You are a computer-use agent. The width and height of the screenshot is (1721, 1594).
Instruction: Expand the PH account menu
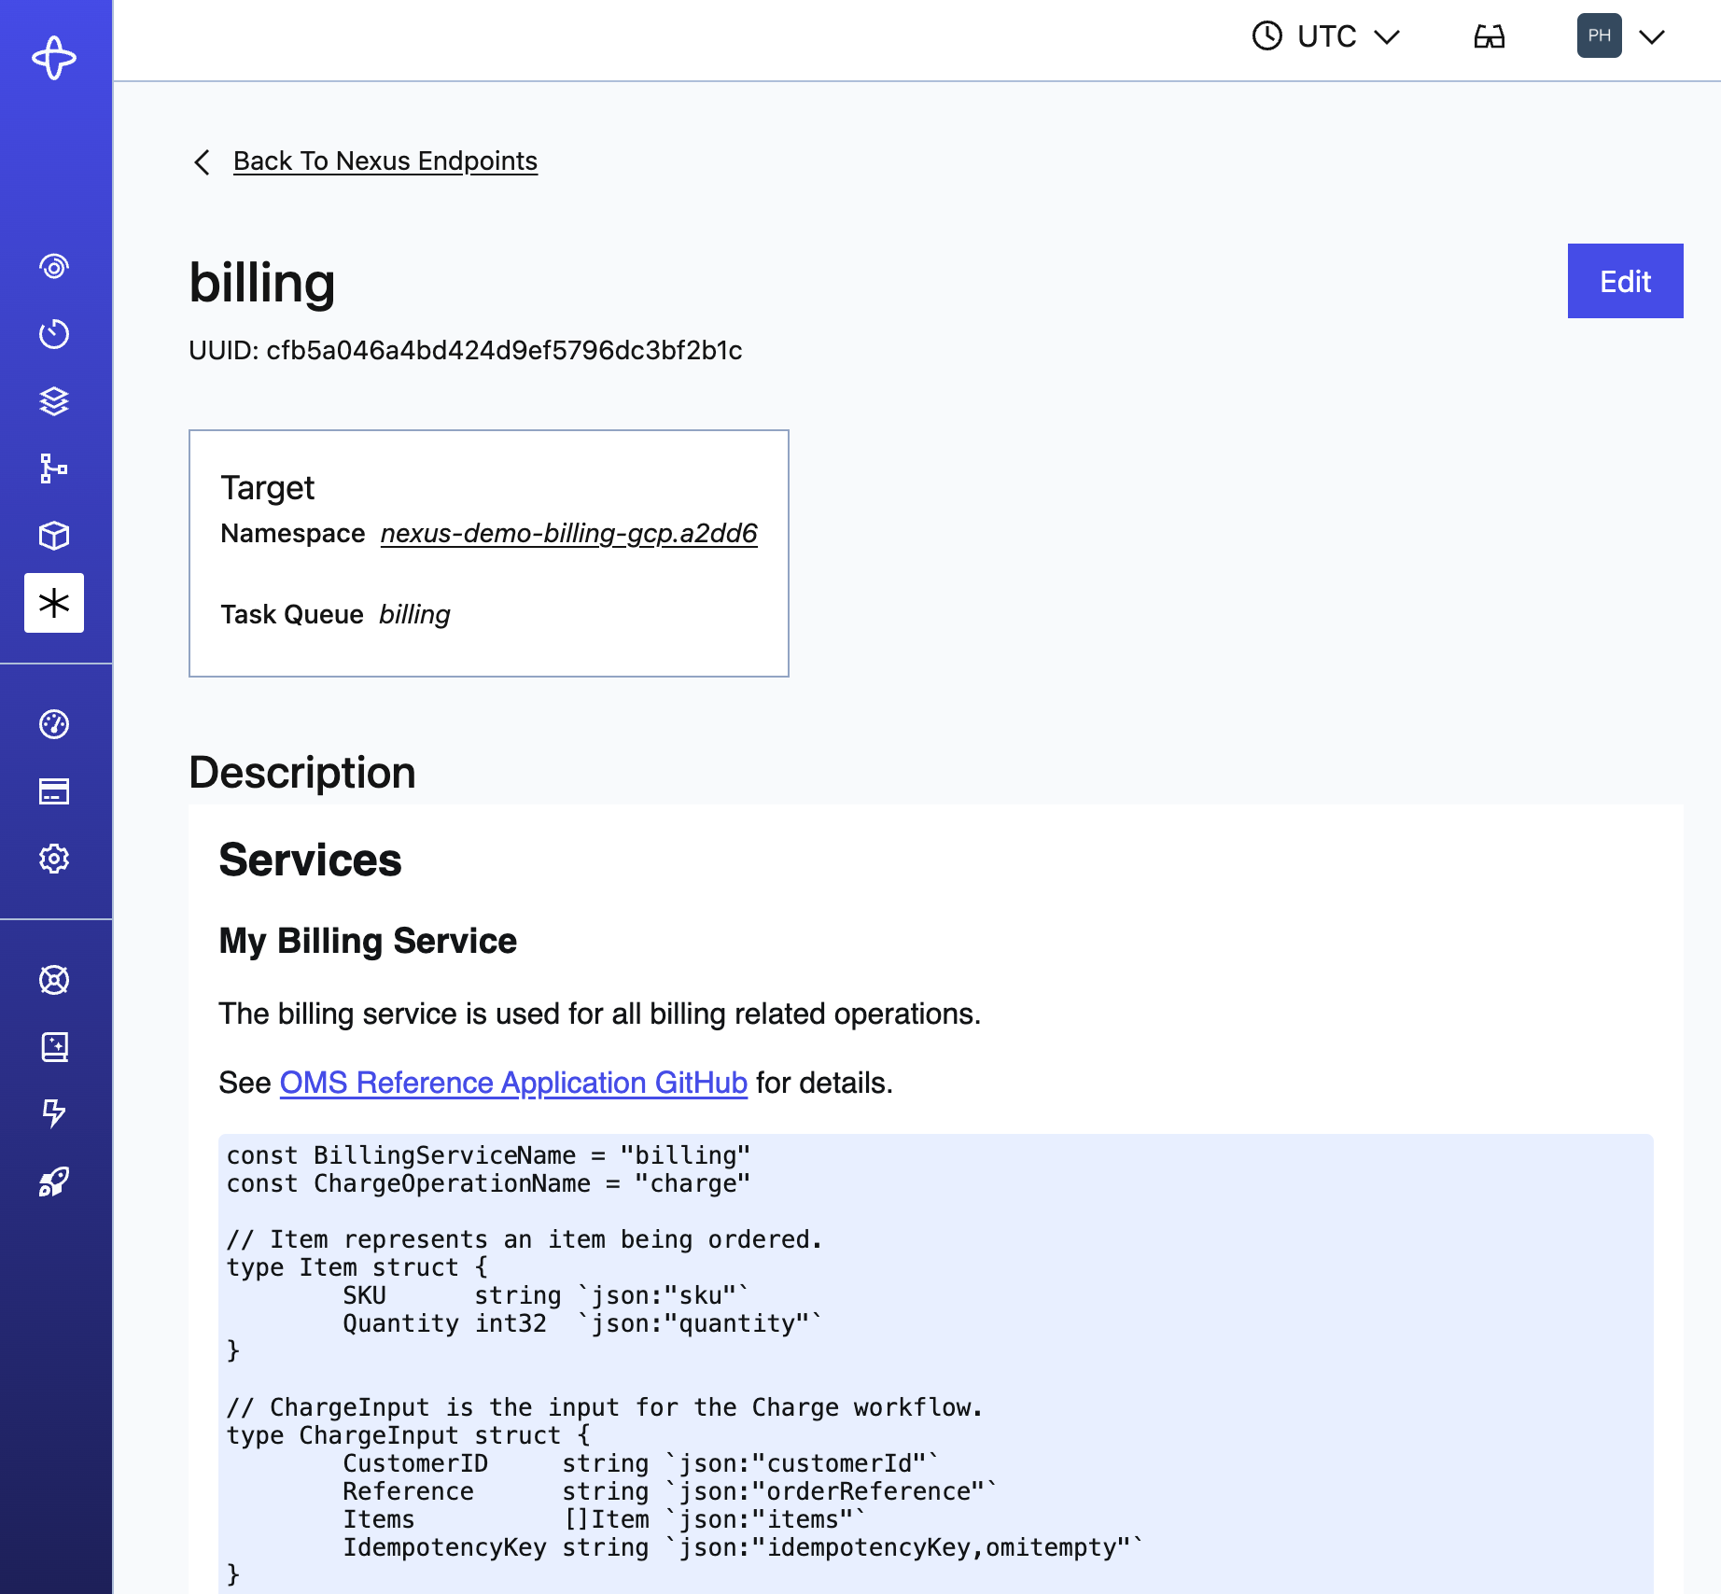tap(1624, 37)
